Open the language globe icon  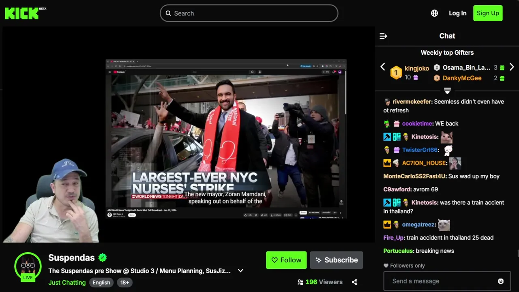pyautogui.click(x=434, y=13)
